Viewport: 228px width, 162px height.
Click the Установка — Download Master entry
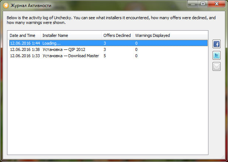tap(71, 56)
